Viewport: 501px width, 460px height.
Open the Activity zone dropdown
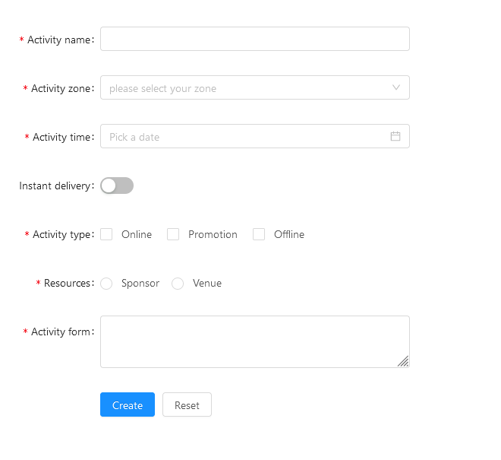pyautogui.click(x=255, y=87)
